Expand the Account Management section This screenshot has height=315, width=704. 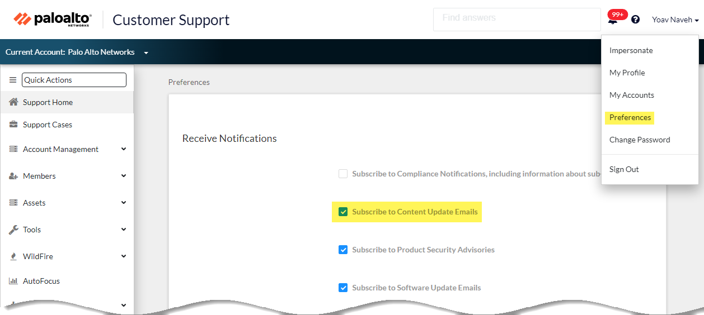click(x=124, y=149)
